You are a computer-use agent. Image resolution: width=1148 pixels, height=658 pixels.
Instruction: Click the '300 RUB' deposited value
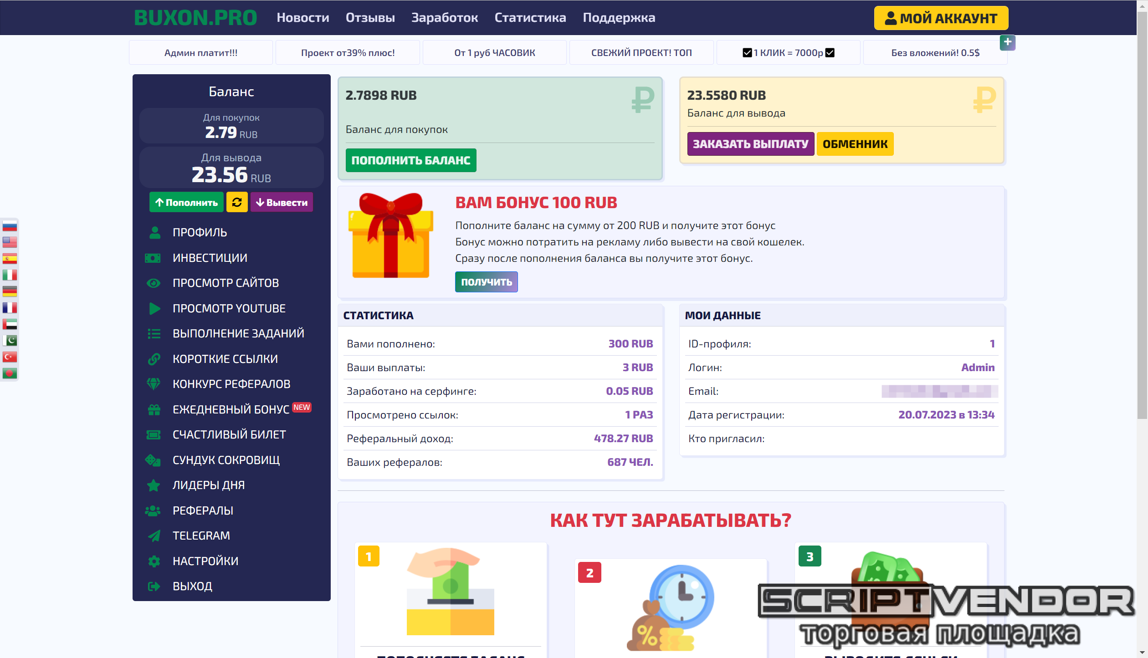click(630, 344)
